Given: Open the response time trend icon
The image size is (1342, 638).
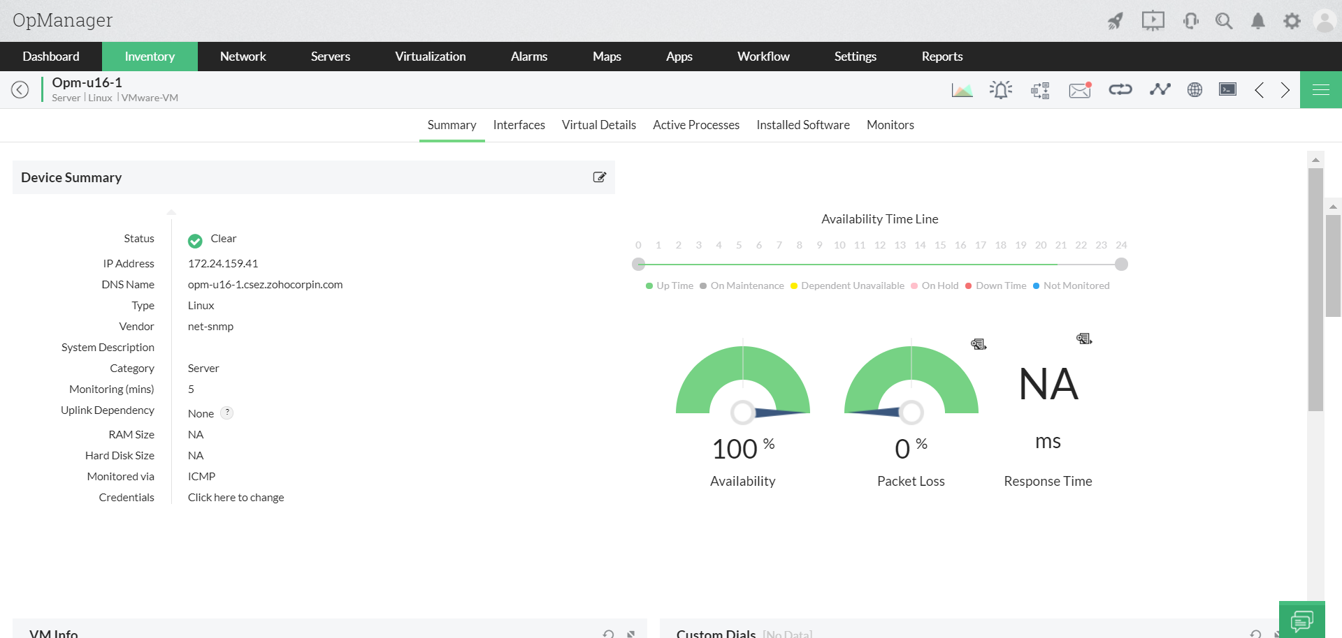Looking at the screenshot, I should pyautogui.click(x=1160, y=89).
